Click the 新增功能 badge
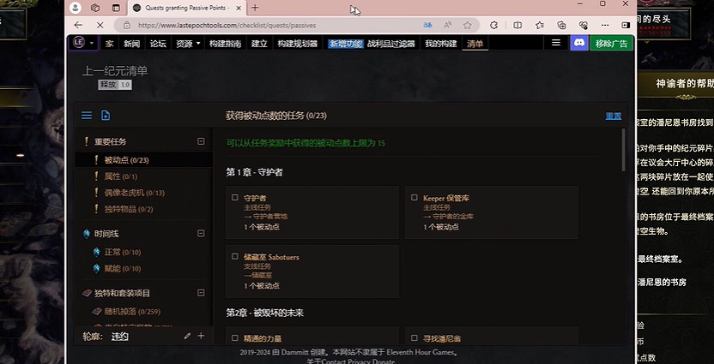 (346, 44)
